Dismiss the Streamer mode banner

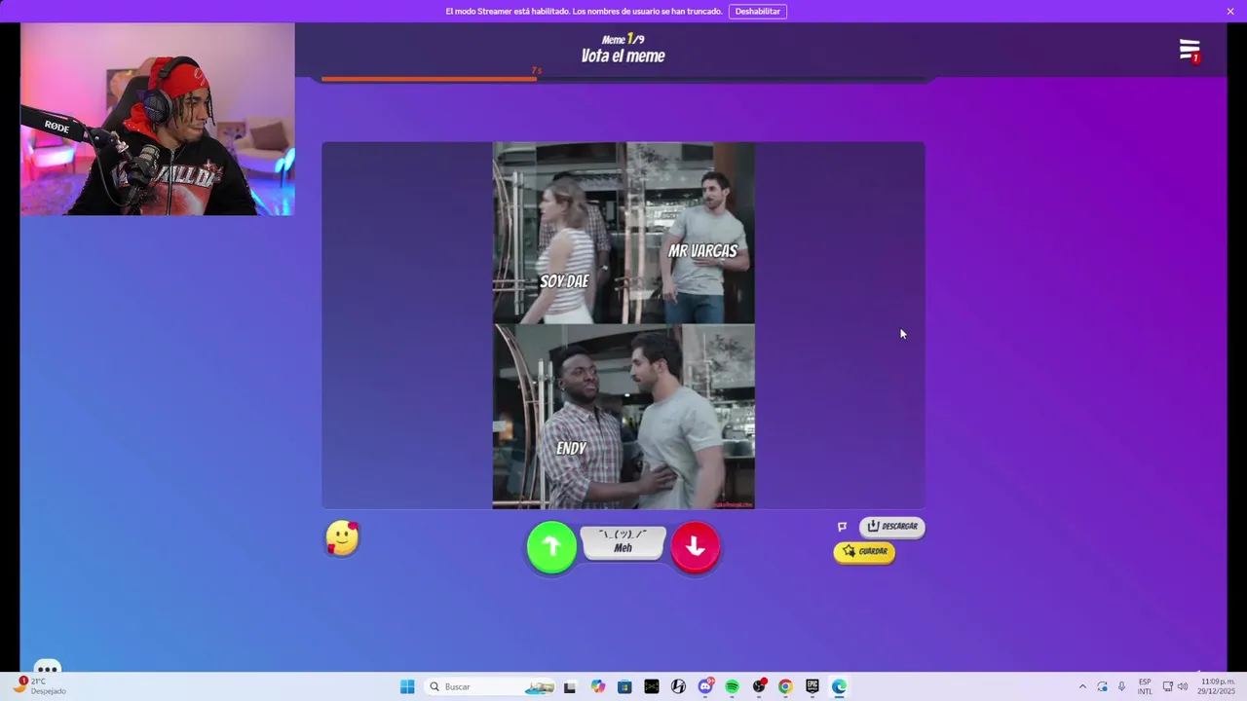1230,12
